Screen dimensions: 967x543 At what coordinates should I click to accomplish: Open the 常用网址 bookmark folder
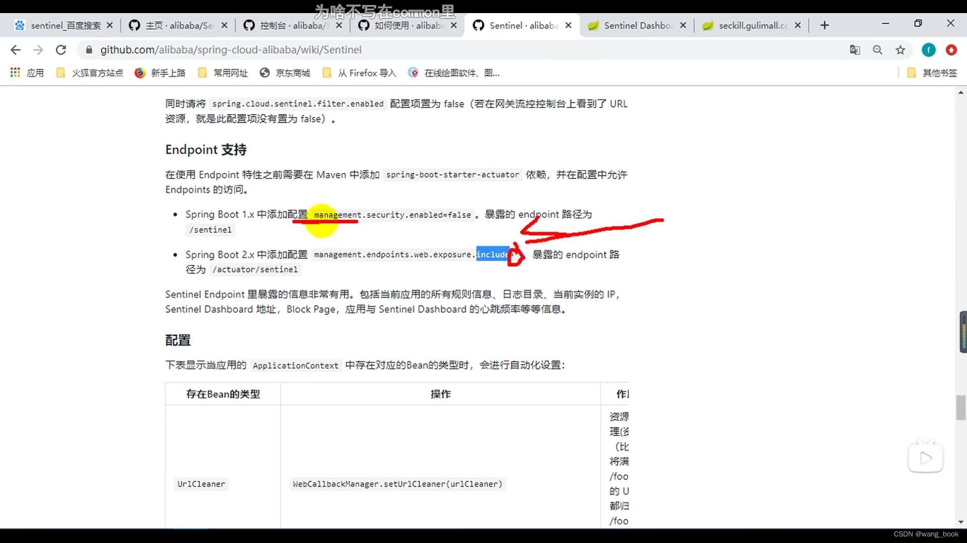[x=223, y=73]
